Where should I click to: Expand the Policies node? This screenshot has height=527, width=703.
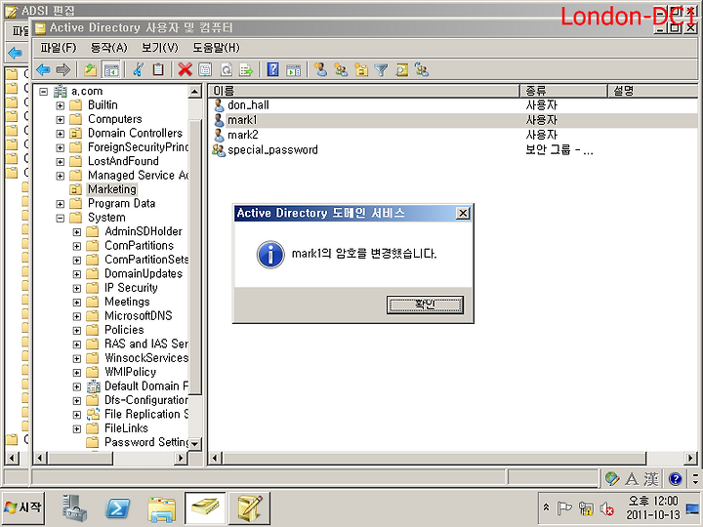click(x=77, y=331)
